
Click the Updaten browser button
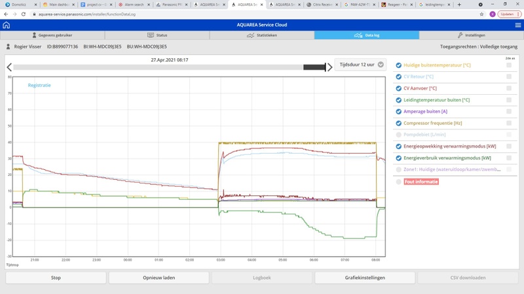(x=509, y=14)
